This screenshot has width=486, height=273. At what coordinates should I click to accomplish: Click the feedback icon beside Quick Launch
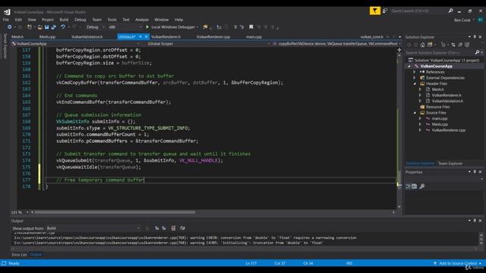[385, 11]
